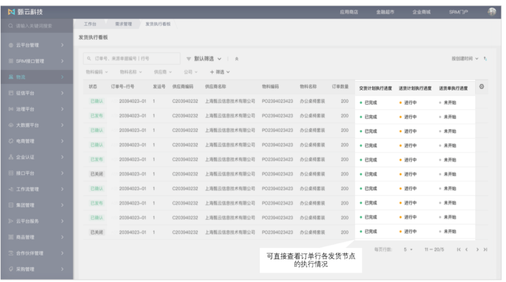Focus the 订单号 search input field
The image size is (506, 282).
point(132,59)
